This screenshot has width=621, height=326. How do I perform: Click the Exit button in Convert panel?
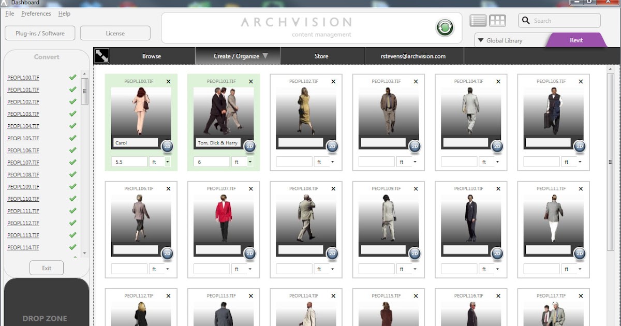(47, 268)
